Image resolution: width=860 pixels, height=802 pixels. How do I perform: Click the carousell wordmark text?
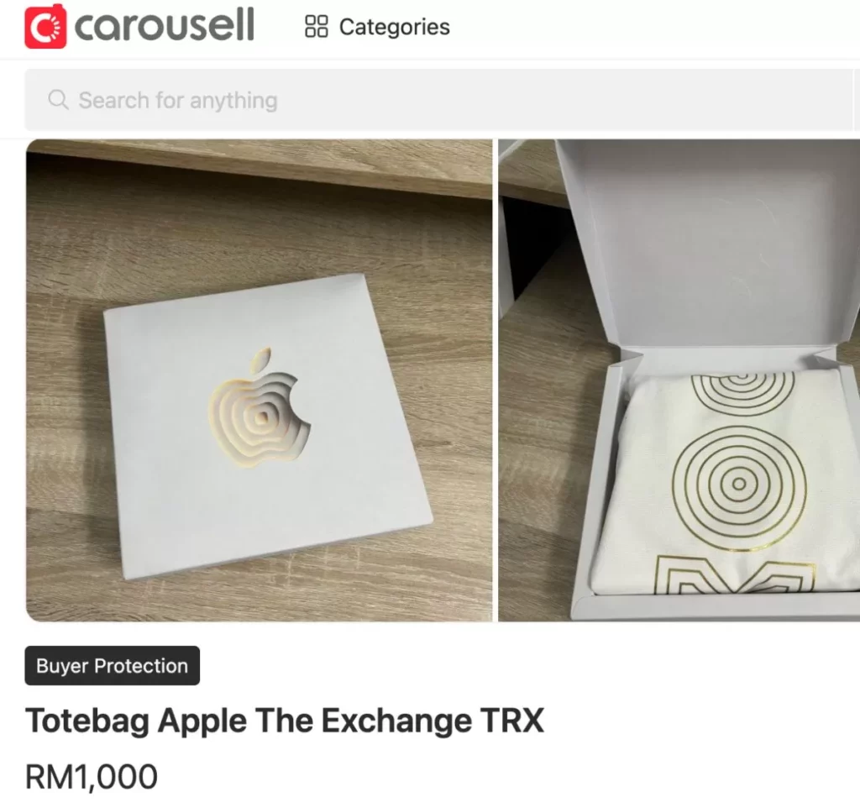point(164,25)
